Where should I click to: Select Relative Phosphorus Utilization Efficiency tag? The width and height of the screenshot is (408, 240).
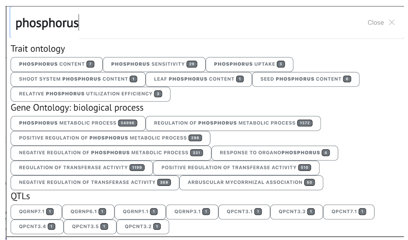point(90,94)
